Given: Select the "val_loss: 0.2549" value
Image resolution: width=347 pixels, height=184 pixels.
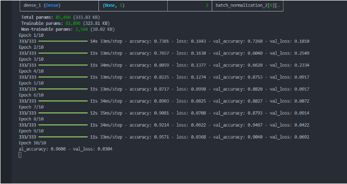Looking at the screenshot, I should 290,53.
